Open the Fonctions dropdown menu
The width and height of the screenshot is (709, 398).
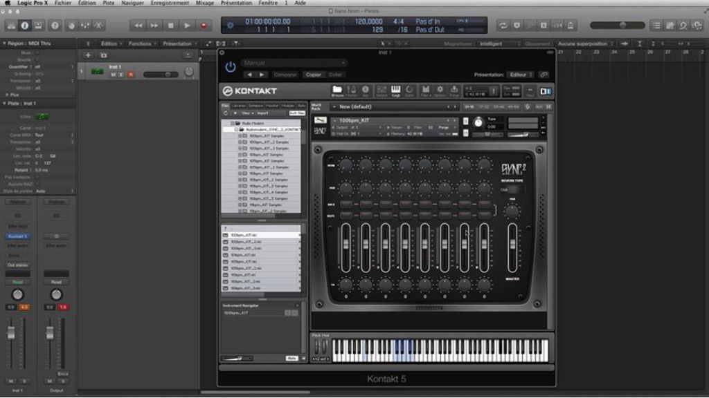point(142,44)
